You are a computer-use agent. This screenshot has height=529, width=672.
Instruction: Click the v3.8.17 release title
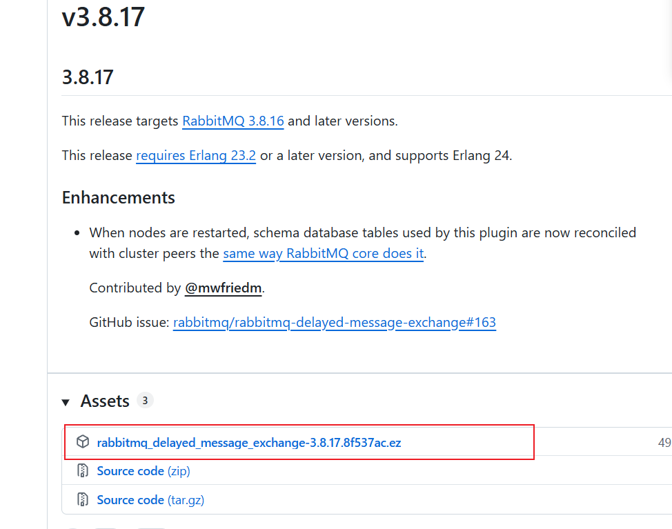(103, 16)
